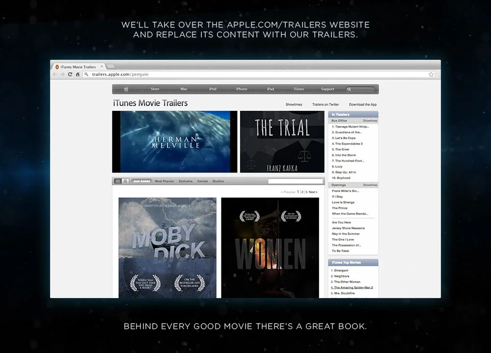491x353 pixels.
Task: Open Let's Be Cops entry
Action: pos(344,138)
